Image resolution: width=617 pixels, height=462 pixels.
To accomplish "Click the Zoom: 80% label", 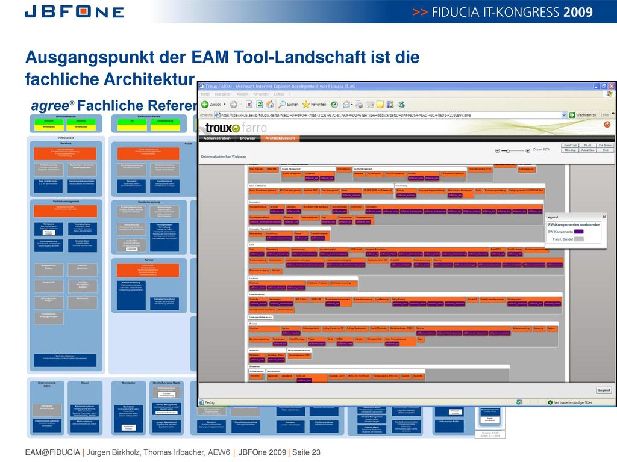I will pos(541,150).
